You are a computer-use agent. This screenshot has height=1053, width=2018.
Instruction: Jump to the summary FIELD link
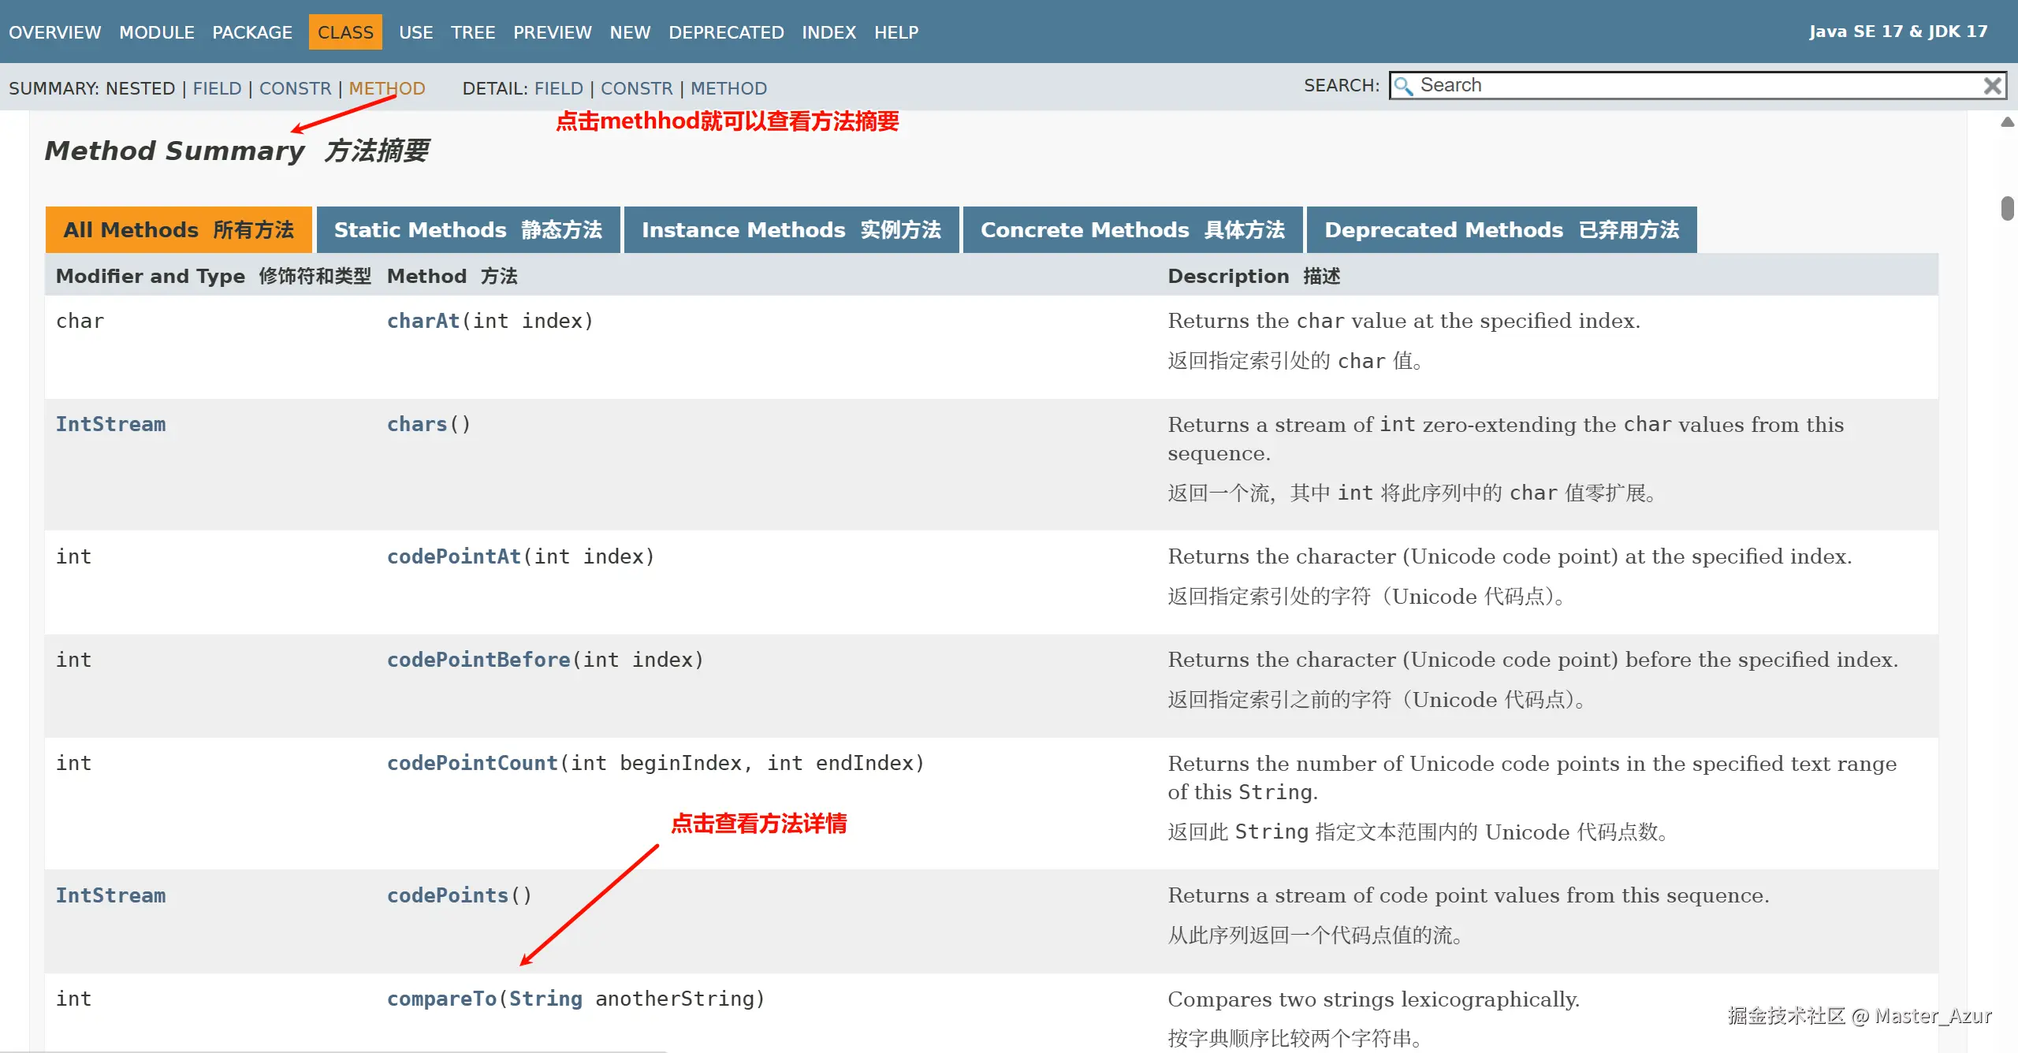[217, 88]
